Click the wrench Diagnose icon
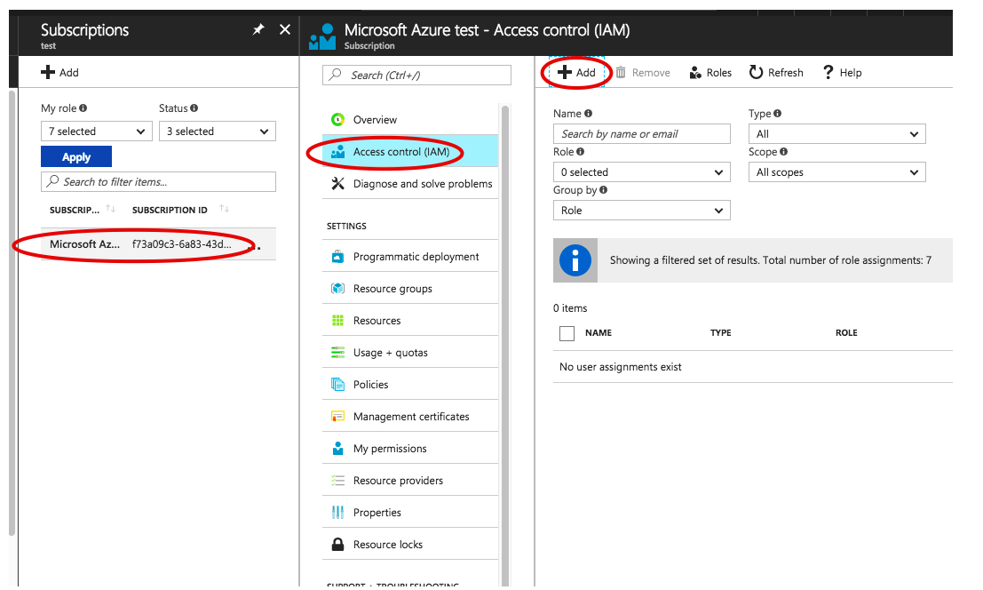Image resolution: width=983 pixels, height=590 pixels. pos(338,183)
